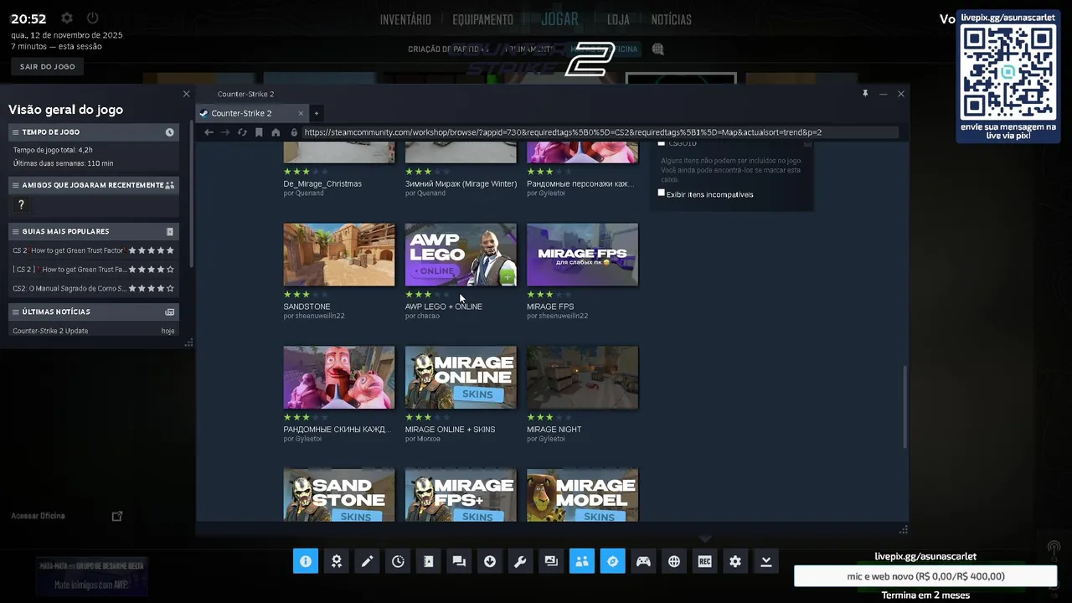The height and width of the screenshot is (603, 1072).
Task: Open the game overview info icon in overlay toolbar
Action: [306, 561]
